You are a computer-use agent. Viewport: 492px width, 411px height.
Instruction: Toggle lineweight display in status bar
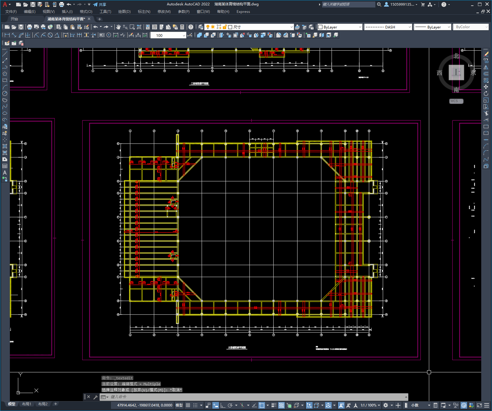(274, 405)
